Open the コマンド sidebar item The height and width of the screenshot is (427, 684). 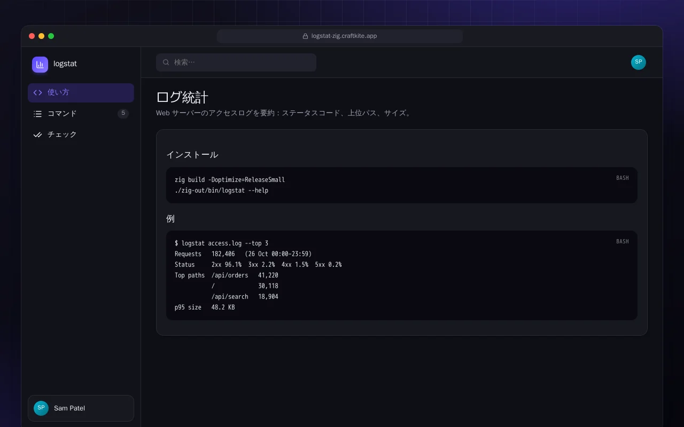81,114
